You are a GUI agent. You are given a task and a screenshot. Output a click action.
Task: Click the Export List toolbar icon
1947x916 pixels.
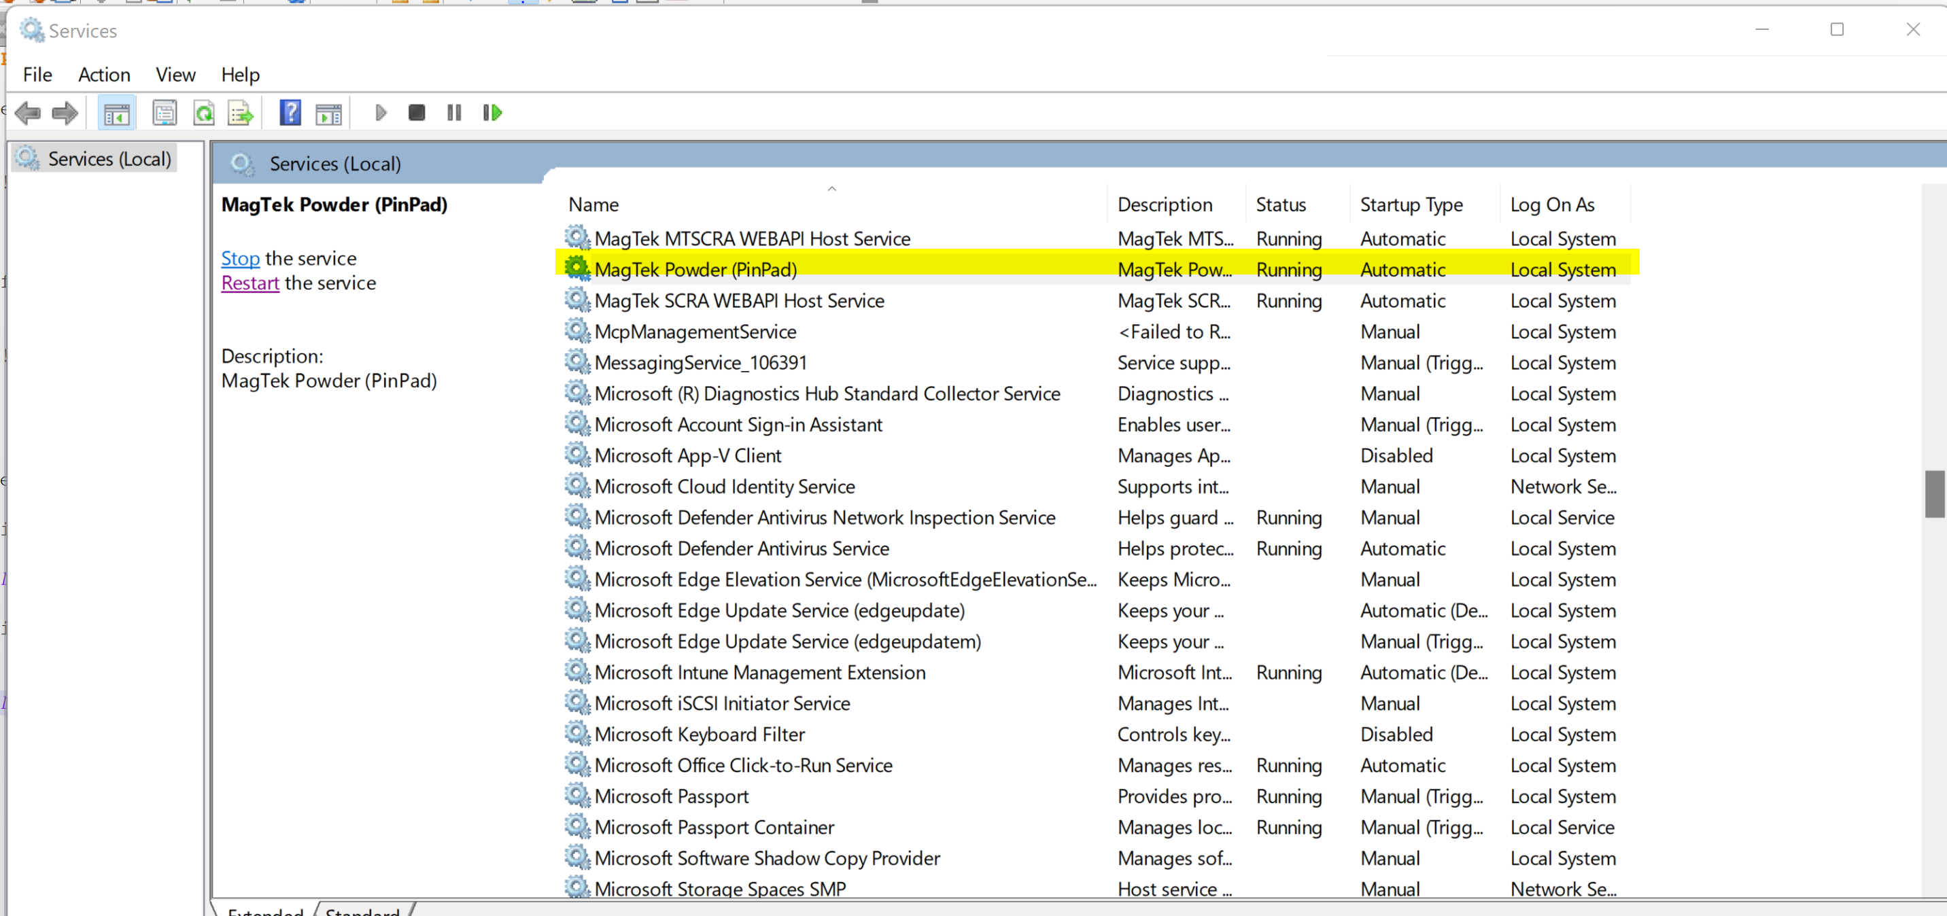(x=241, y=113)
